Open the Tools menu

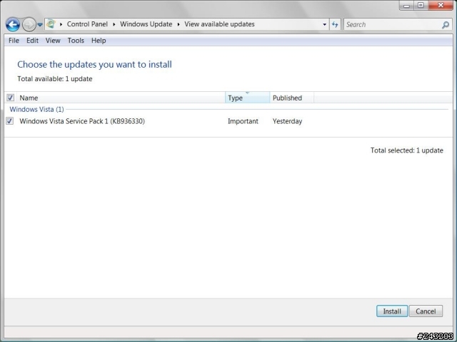(x=76, y=41)
